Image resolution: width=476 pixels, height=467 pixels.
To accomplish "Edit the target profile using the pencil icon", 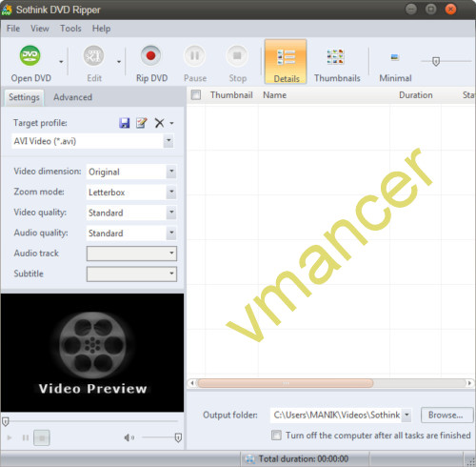I will tap(142, 123).
